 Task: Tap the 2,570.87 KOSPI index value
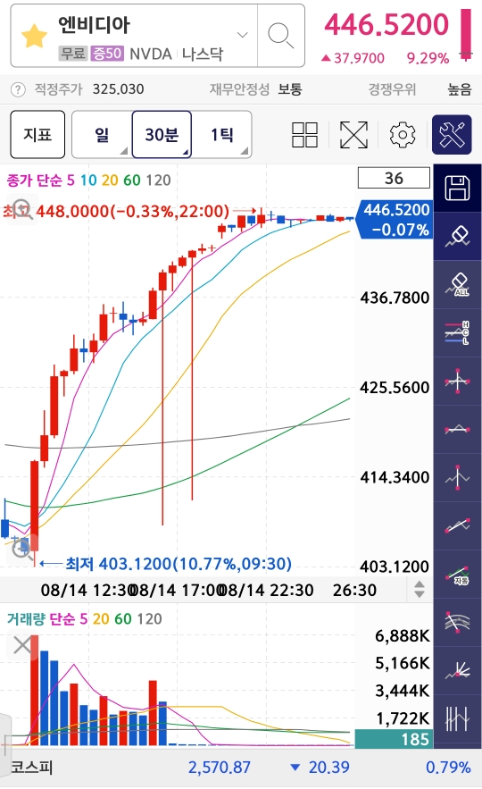(x=220, y=768)
